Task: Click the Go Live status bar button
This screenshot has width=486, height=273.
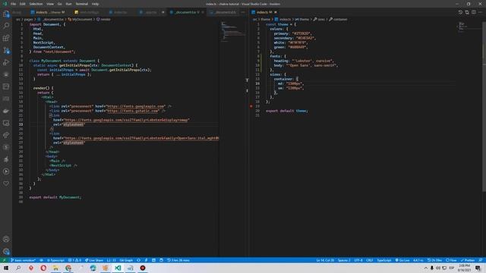Action: point(402,260)
